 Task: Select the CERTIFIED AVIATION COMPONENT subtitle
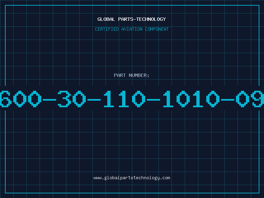[x=132, y=29]
